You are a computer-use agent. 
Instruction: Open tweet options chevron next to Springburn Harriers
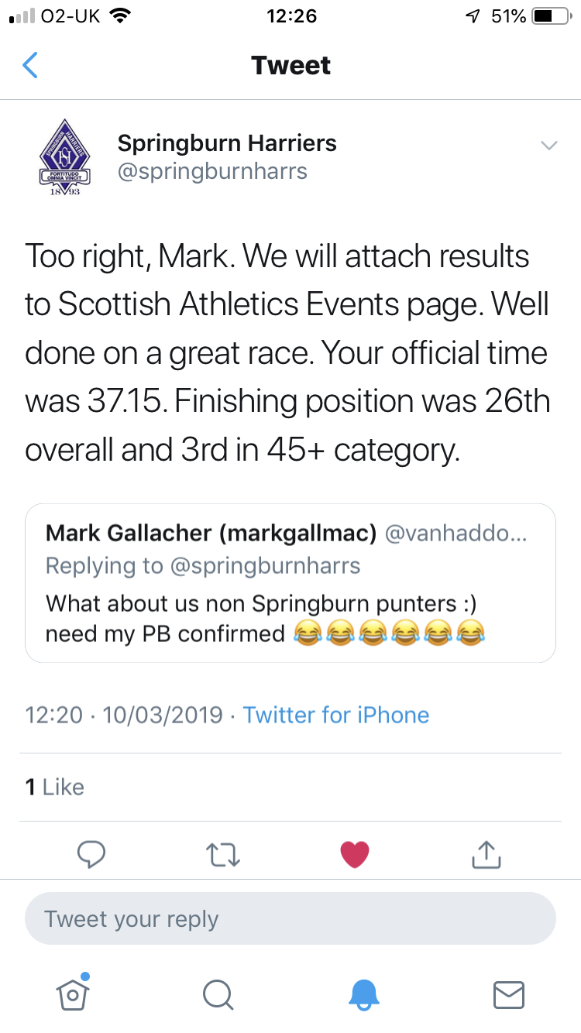[548, 146]
